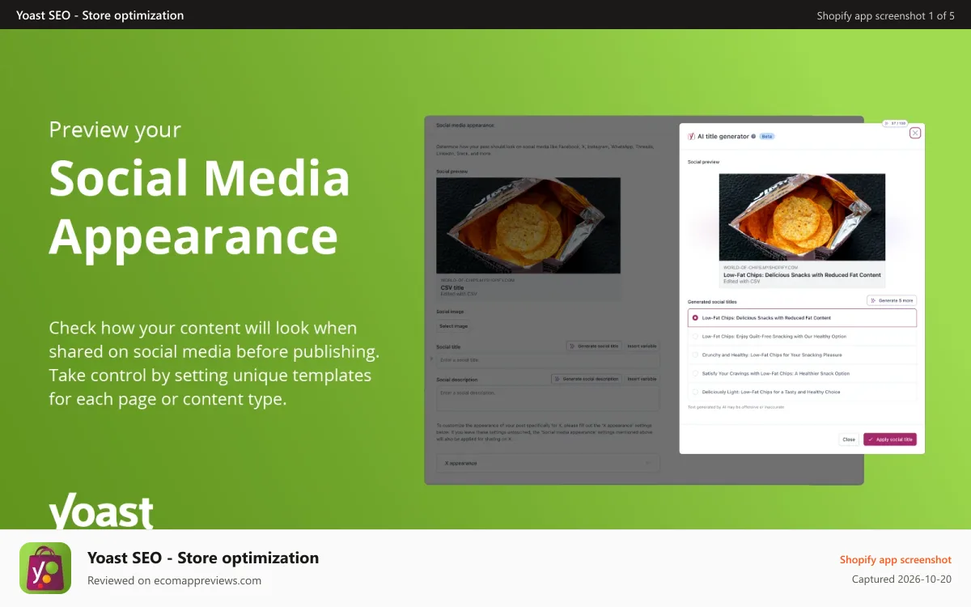Click "Generated social titles" label
The image size is (971, 607).
(x=712, y=301)
